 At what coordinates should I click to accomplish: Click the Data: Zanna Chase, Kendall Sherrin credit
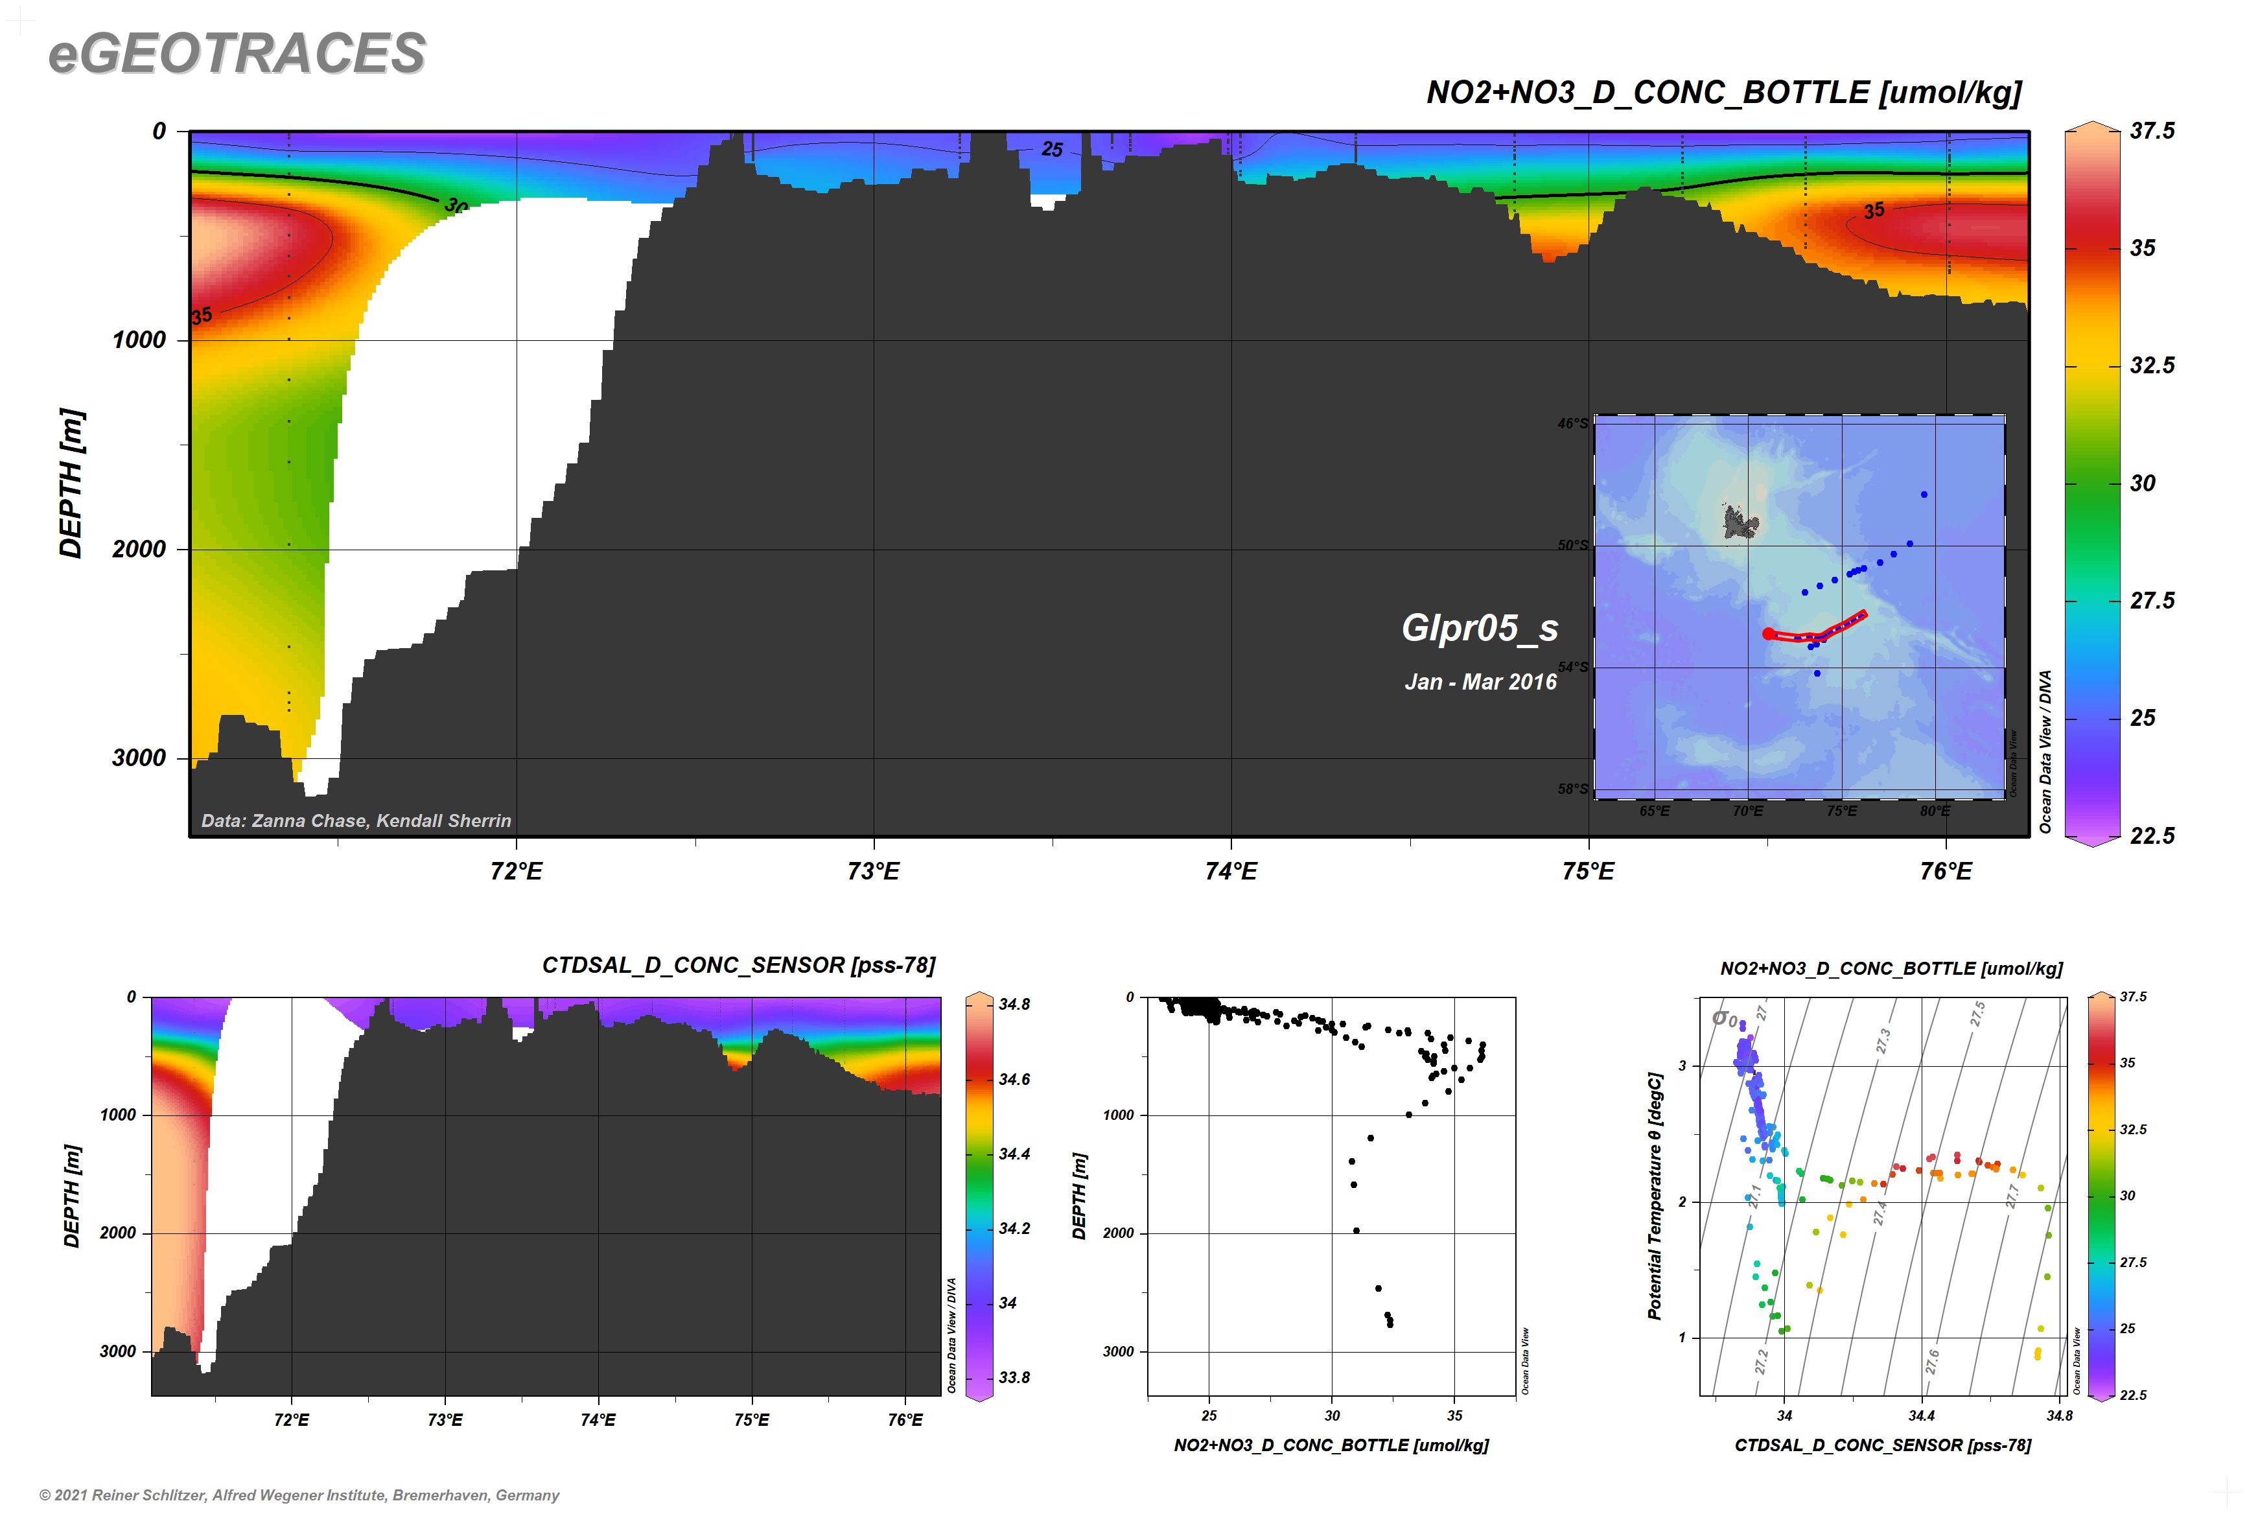coord(356,821)
